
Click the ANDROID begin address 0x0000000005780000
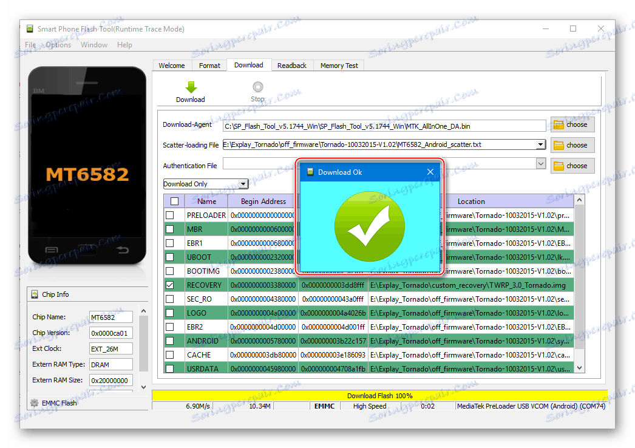[263, 341]
